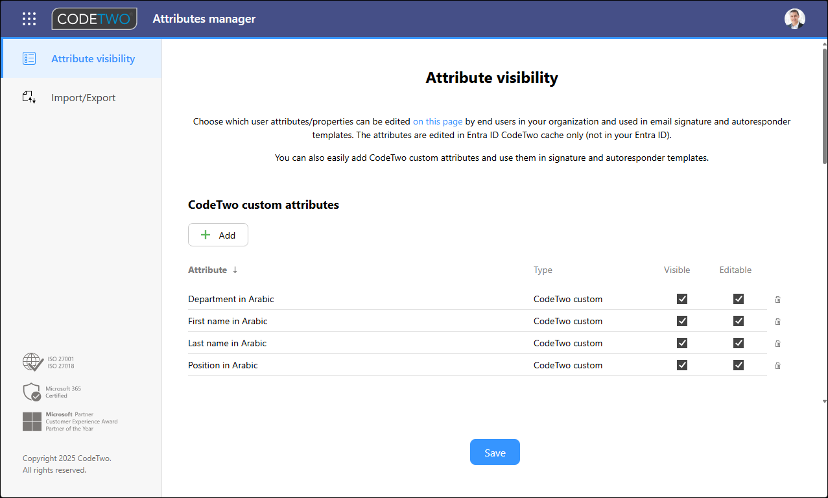Follow the 'on this page' link
Screen dimensions: 828x498
pyautogui.click(x=438, y=121)
